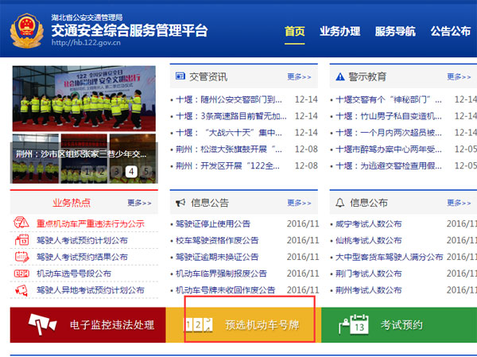Open 驾驶人考试预约结果公布 link
Screen dimensions: 477x357
(82, 257)
